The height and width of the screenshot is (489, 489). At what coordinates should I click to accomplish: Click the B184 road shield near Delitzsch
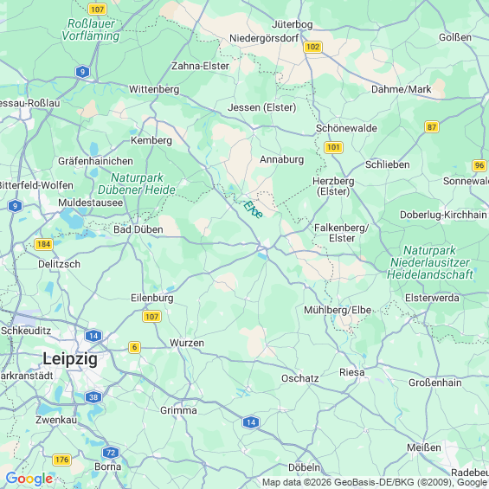click(x=43, y=244)
